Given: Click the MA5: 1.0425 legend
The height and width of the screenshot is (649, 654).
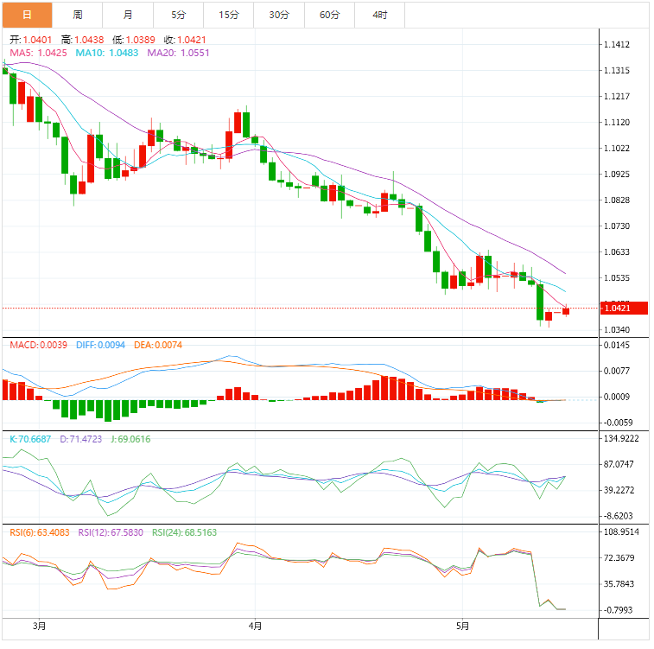Looking at the screenshot, I should (x=38, y=53).
